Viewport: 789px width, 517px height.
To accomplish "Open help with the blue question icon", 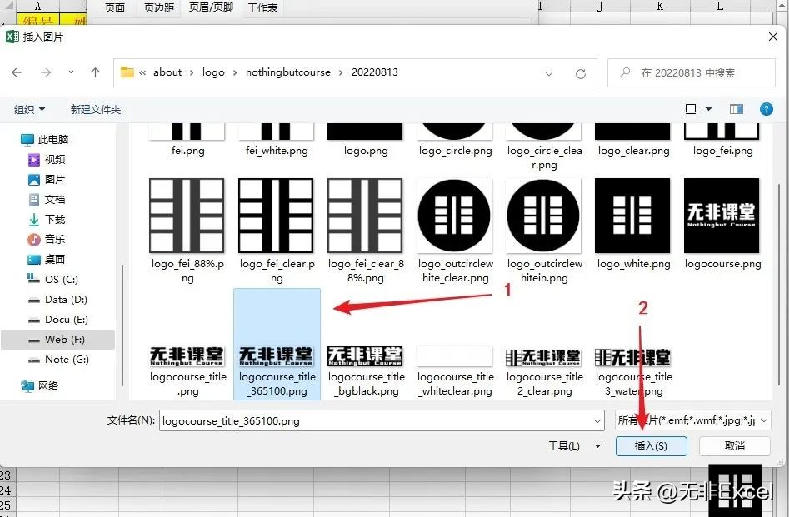I will [767, 109].
